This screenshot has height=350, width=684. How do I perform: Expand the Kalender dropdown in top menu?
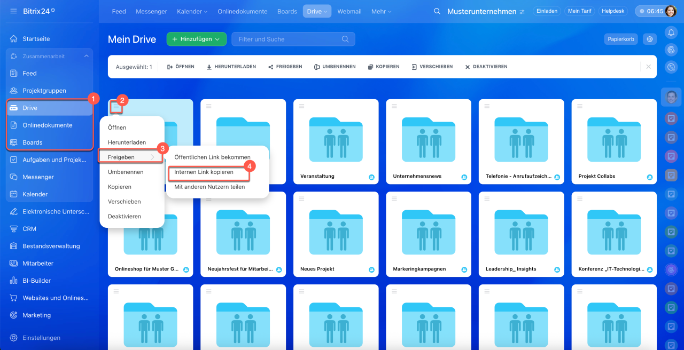tap(192, 11)
